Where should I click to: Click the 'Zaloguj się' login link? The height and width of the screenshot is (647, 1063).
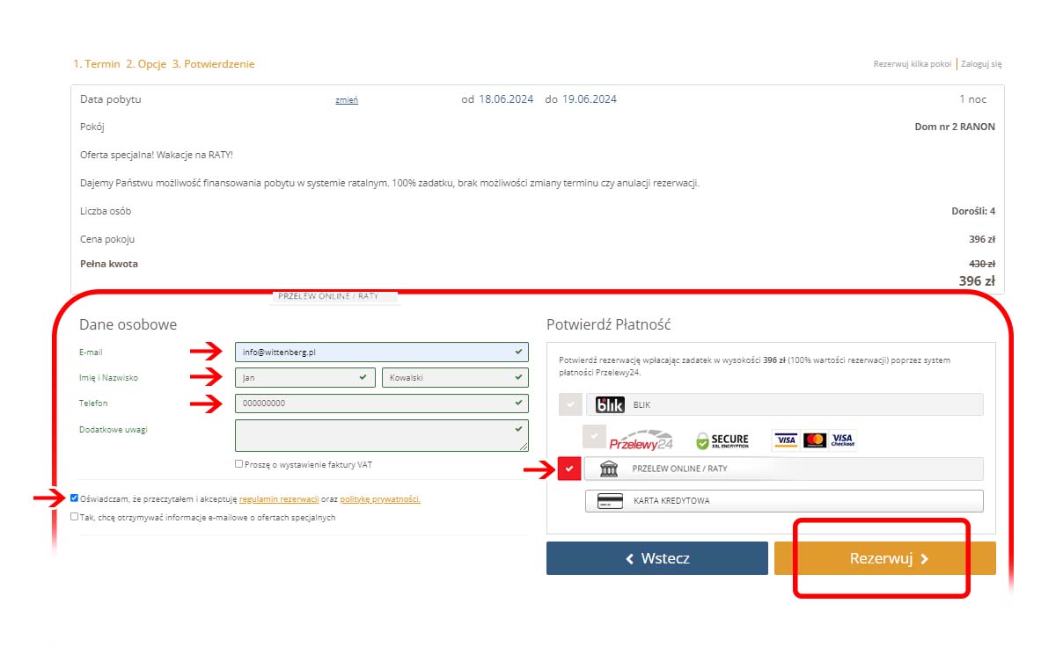pos(981,64)
